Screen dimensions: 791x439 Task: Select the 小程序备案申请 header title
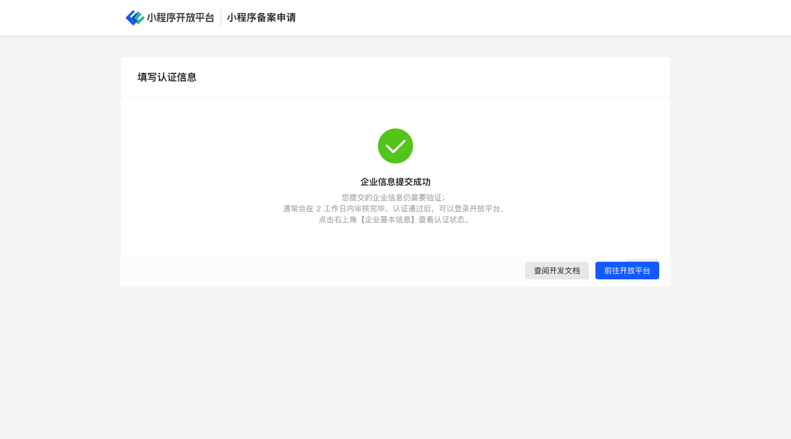click(261, 17)
